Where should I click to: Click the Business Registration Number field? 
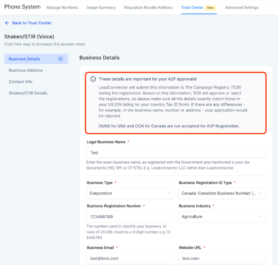130,217
